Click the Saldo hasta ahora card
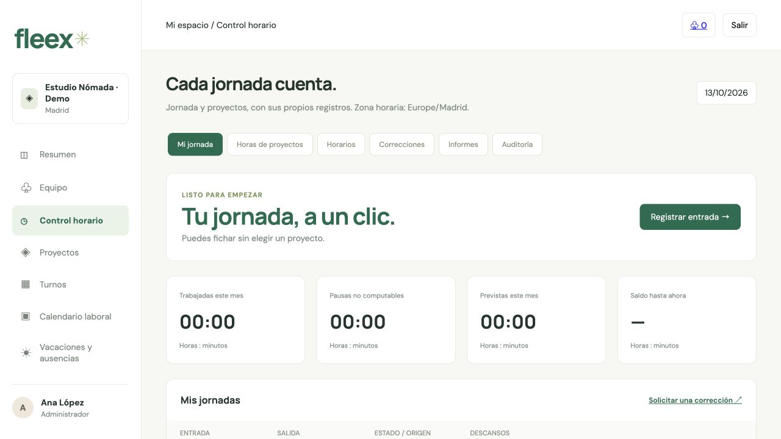781x439 pixels. (686, 320)
